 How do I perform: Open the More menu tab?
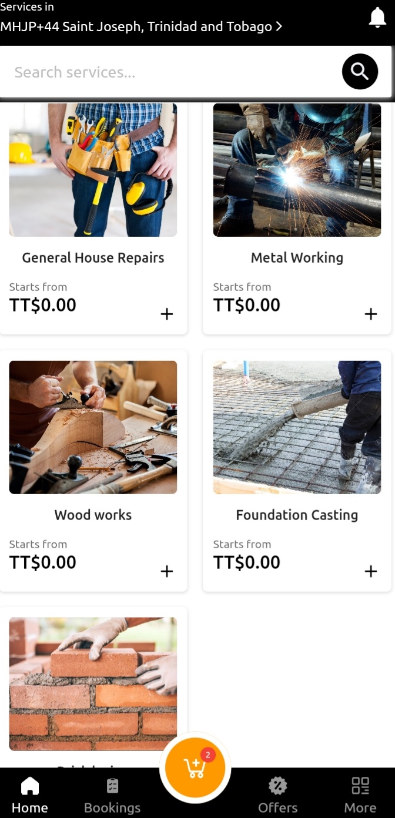tap(360, 796)
